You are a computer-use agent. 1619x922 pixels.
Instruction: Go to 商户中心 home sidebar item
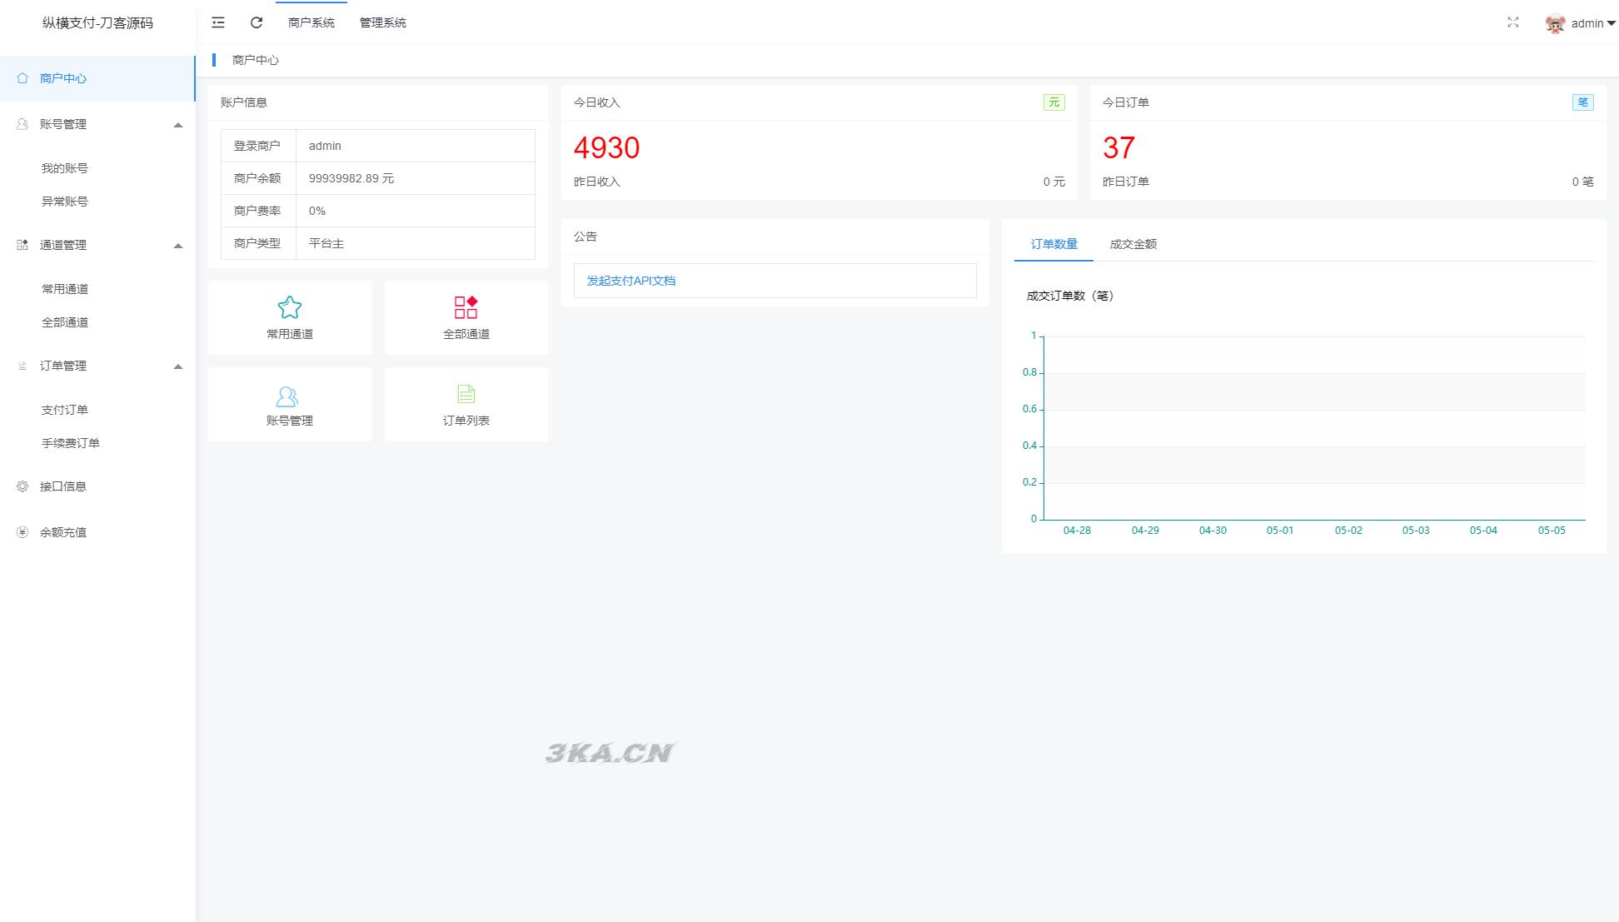tap(63, 78)
